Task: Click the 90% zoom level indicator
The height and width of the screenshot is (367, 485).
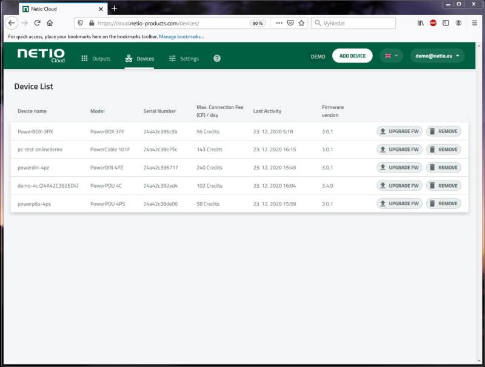Action: [258, 23]
